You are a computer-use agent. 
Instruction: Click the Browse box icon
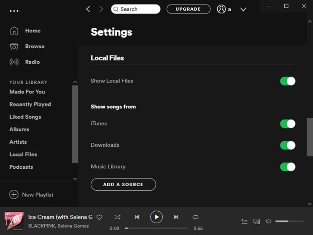14,47
